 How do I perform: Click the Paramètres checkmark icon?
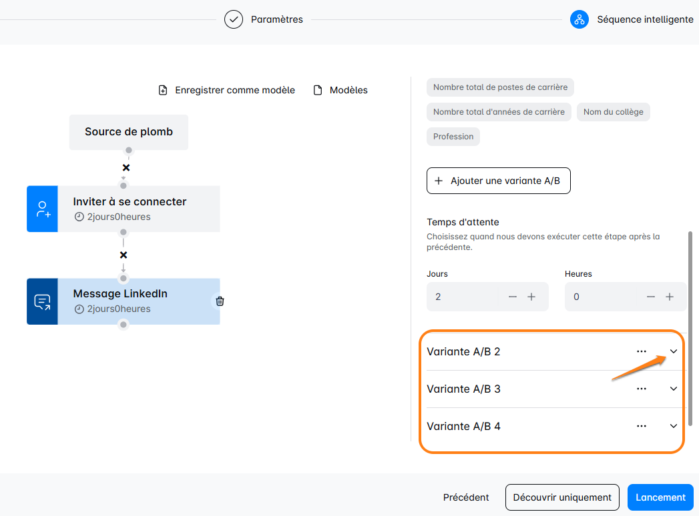[233, 19]
